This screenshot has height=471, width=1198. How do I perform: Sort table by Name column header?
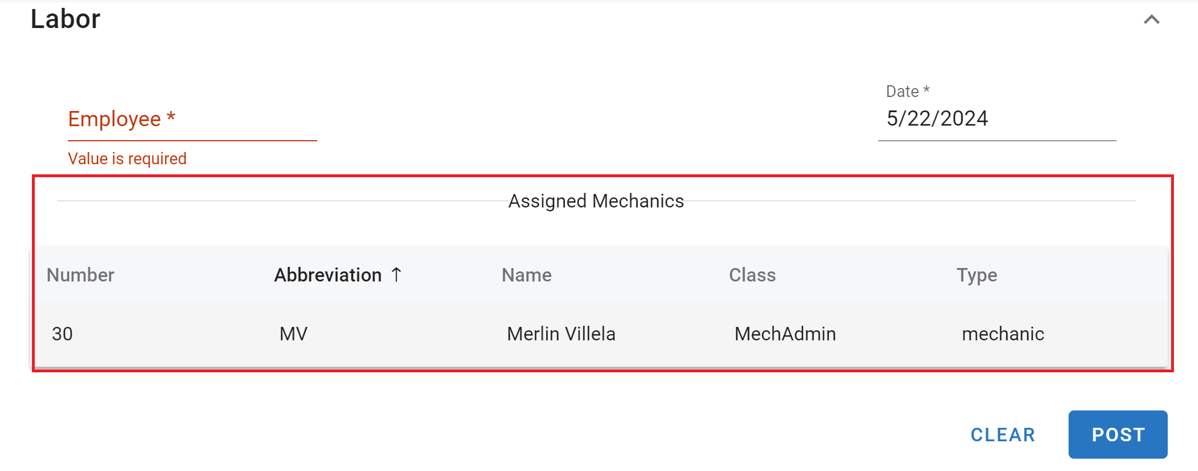(x=527, y=275)
